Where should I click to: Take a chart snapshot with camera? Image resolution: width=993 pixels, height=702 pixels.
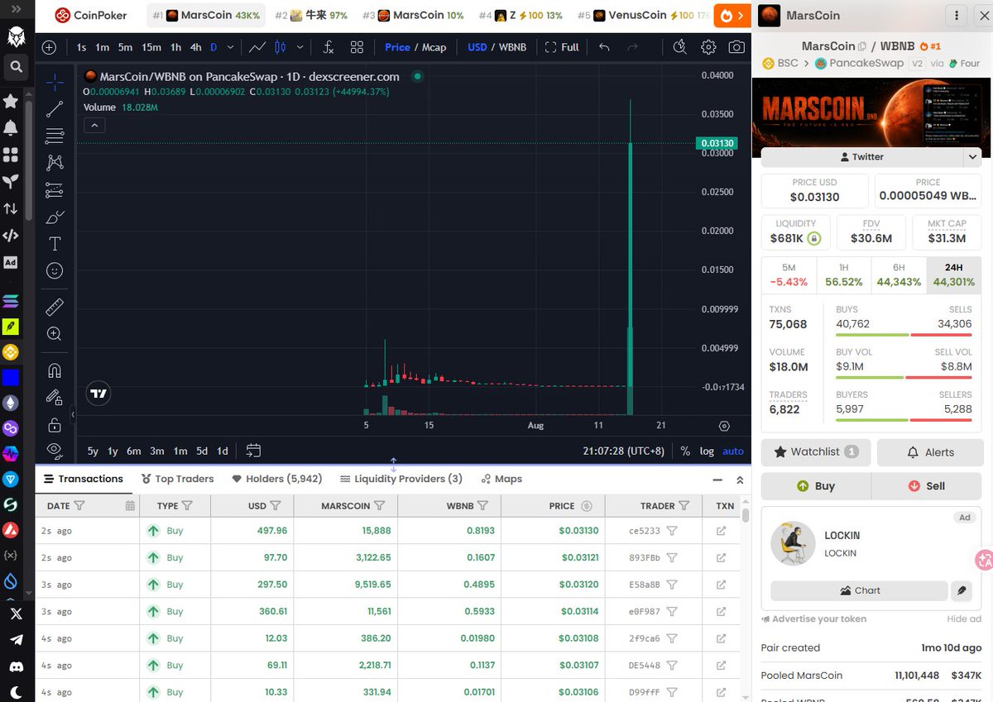click(736, 47)
